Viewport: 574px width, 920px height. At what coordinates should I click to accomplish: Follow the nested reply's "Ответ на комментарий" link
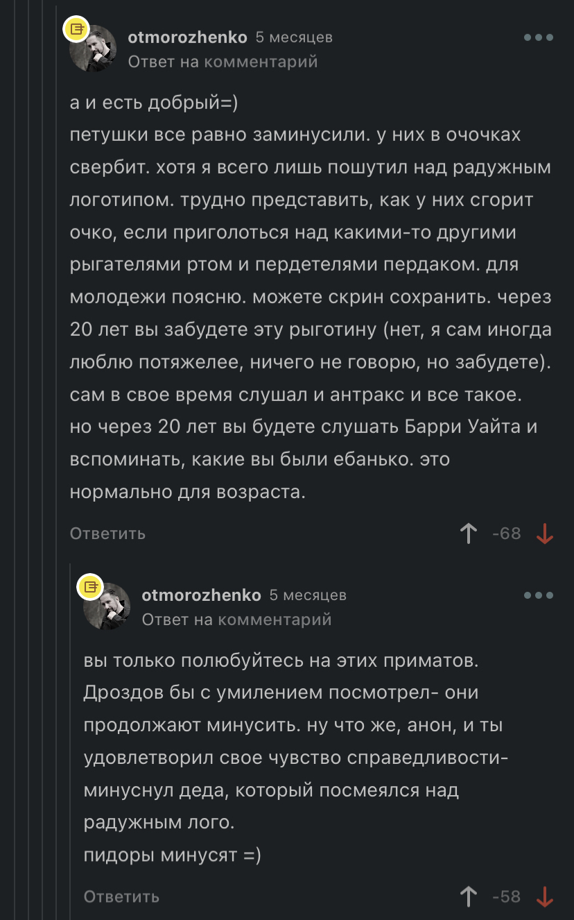[236, 620]
